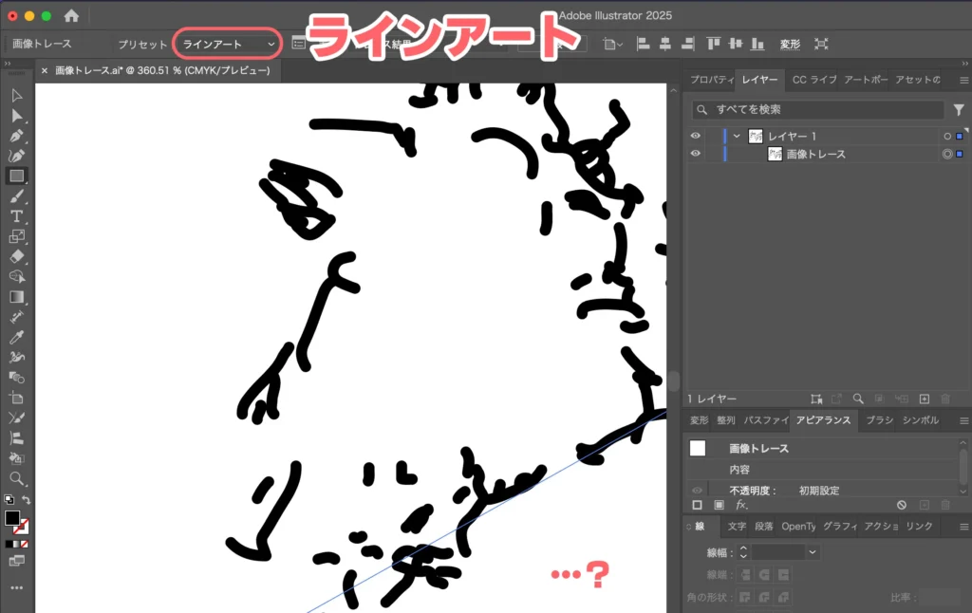
Task: Switch to the ブラシ tab
Action: [x=878, y=420]
